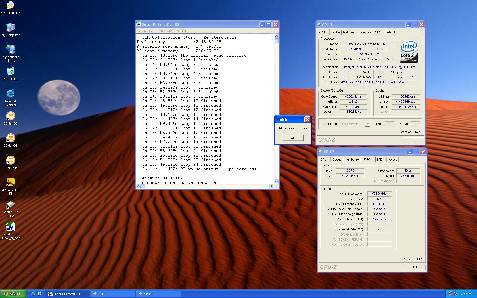Click the Rated FSB 1680.1 MHz value
The height and width of the screenshot is (298, 477).
point(353,112)
